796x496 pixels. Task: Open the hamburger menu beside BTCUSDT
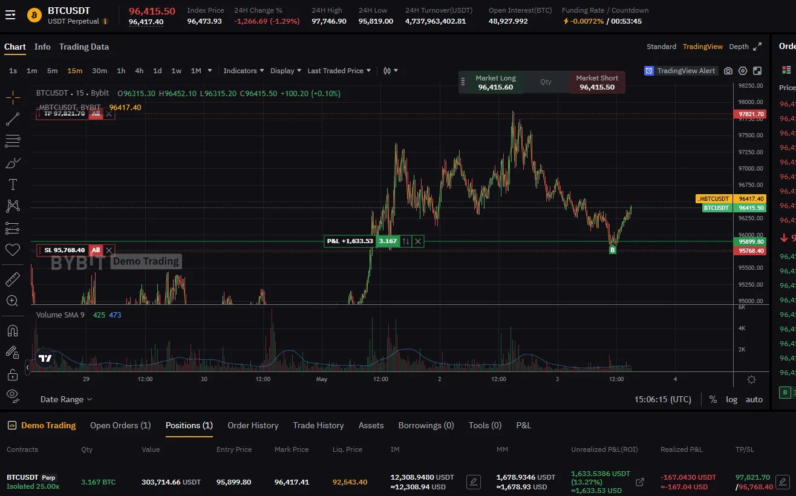point(10,15)
